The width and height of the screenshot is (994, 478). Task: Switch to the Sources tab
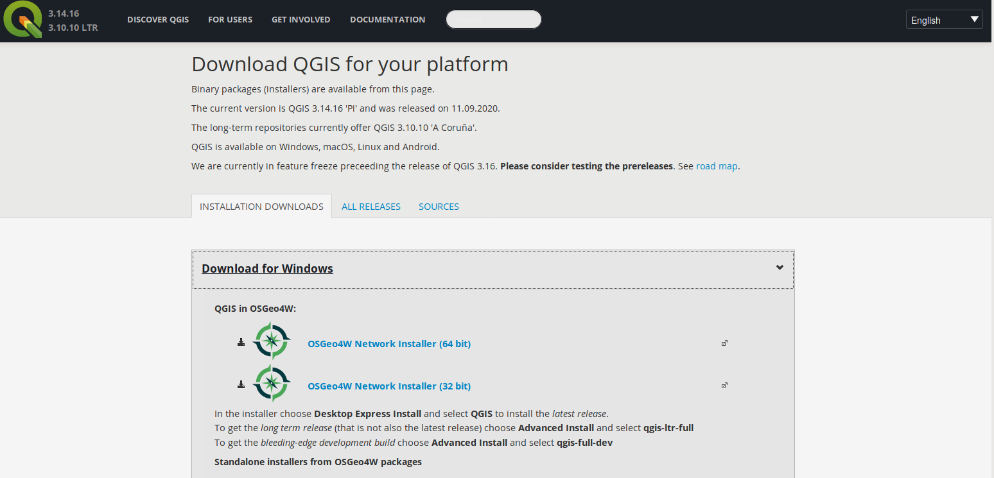(x=439, y=207)
